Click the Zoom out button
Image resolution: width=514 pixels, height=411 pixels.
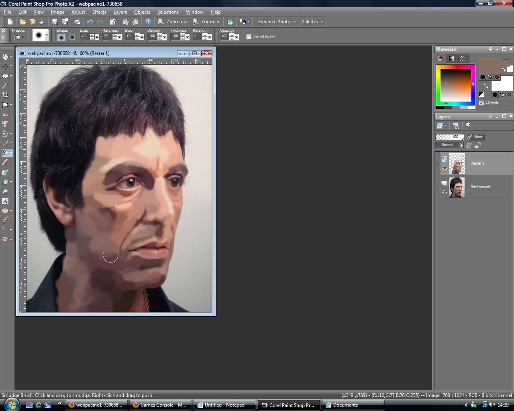[x=173, y=22]
